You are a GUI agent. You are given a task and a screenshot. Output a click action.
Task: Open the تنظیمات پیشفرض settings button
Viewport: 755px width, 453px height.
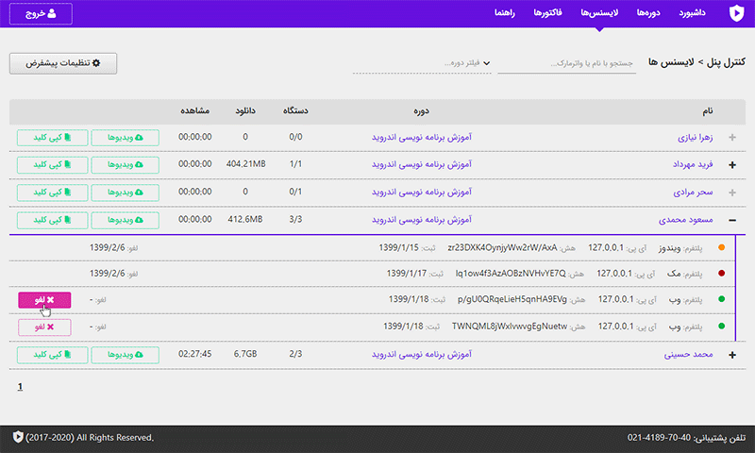63,63
